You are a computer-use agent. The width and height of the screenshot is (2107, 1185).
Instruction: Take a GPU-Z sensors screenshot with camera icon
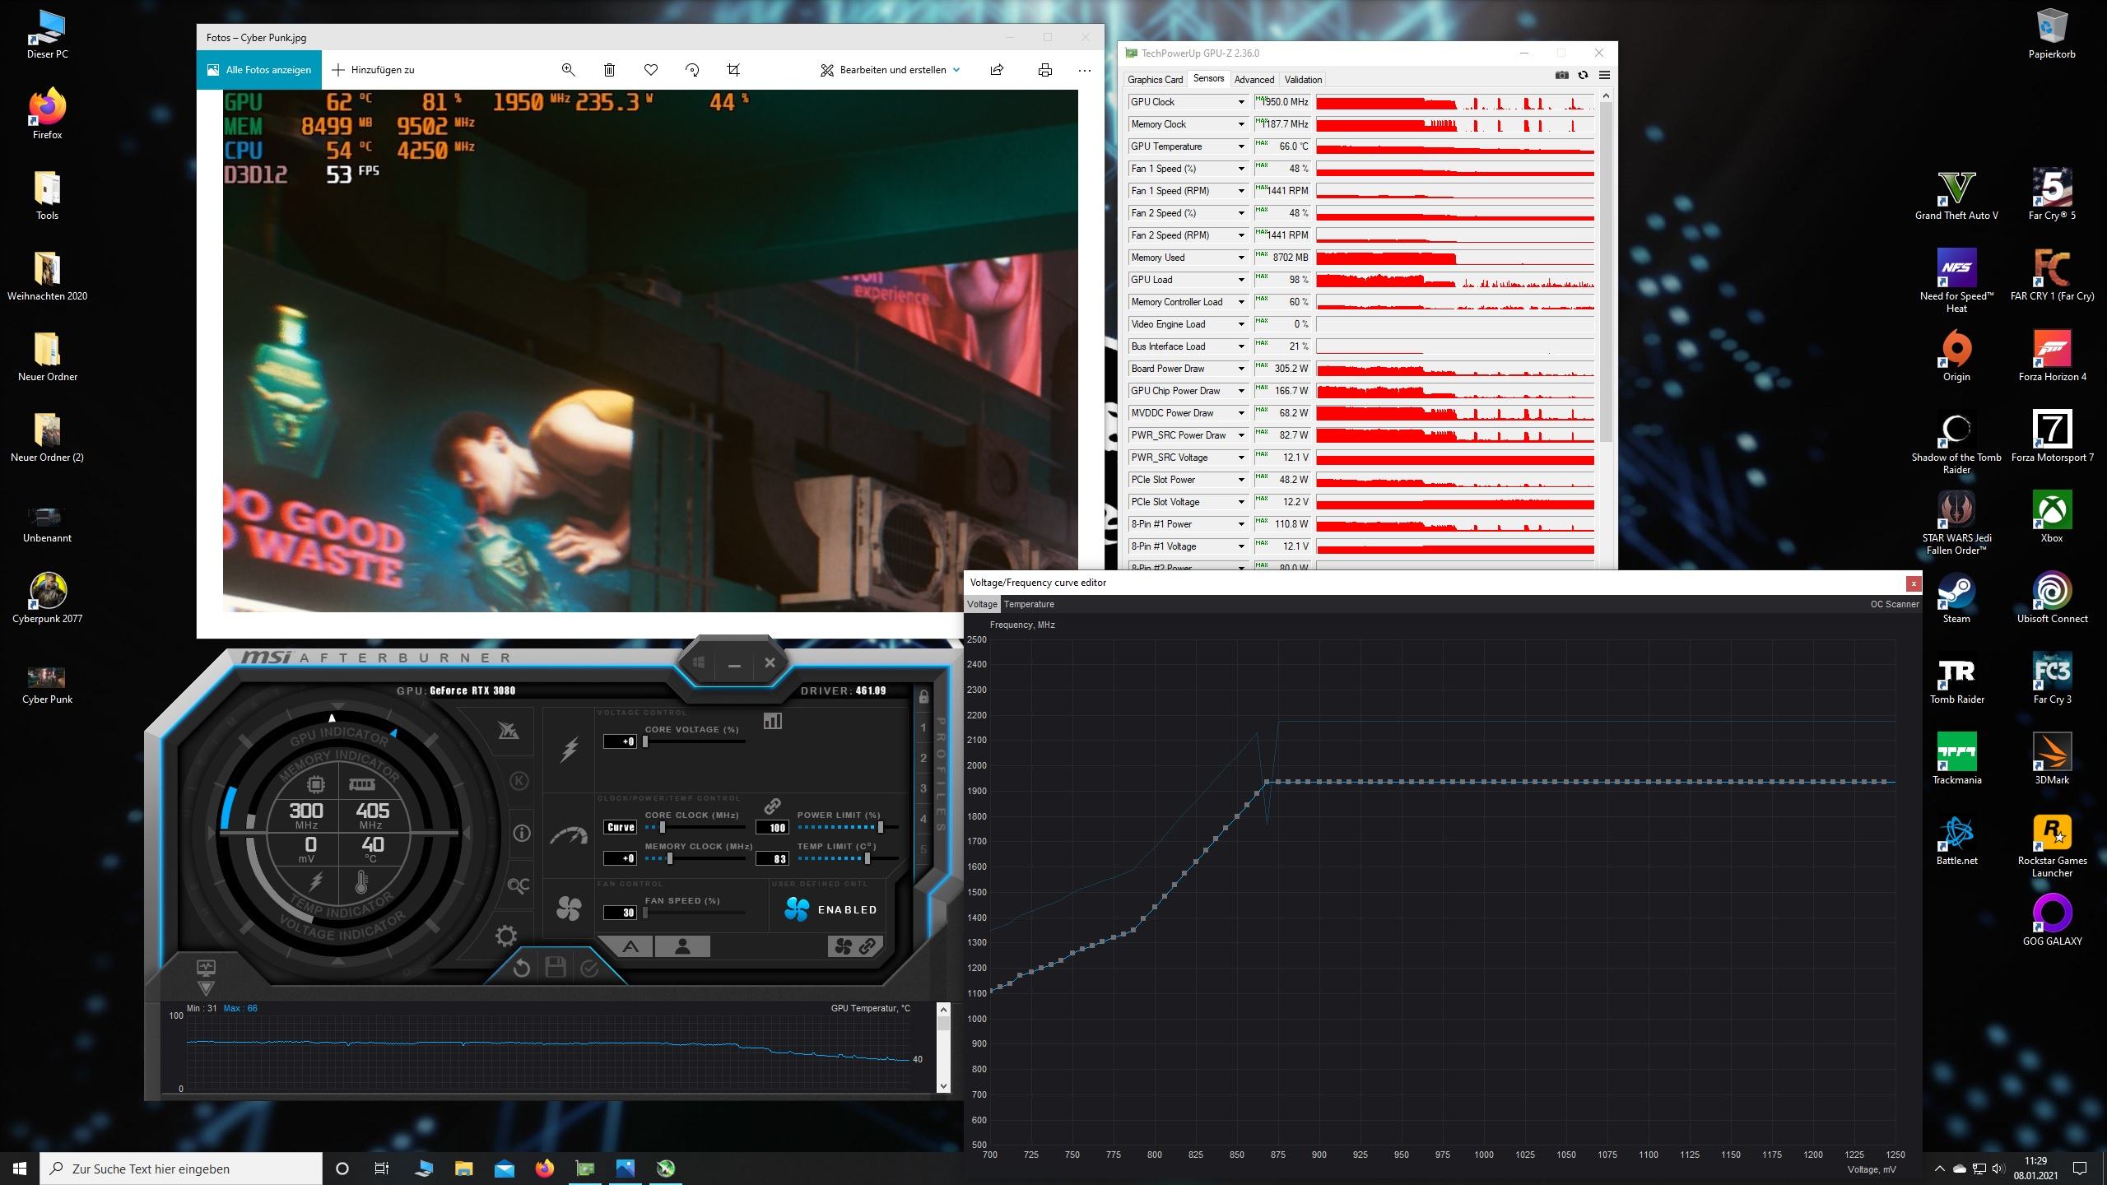point(1562,75)
